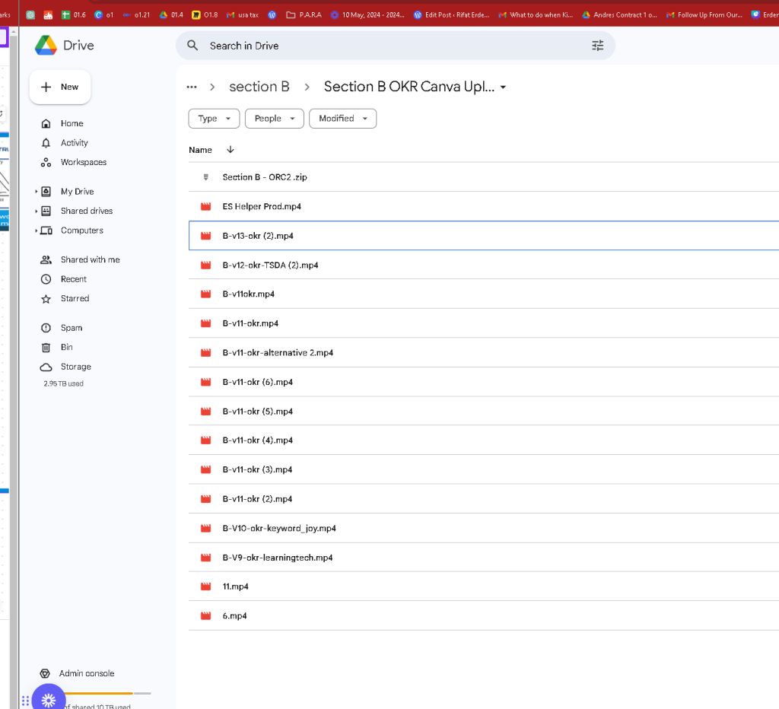
Task: Open advanced search filter options icon
Action: click(598, 46)
